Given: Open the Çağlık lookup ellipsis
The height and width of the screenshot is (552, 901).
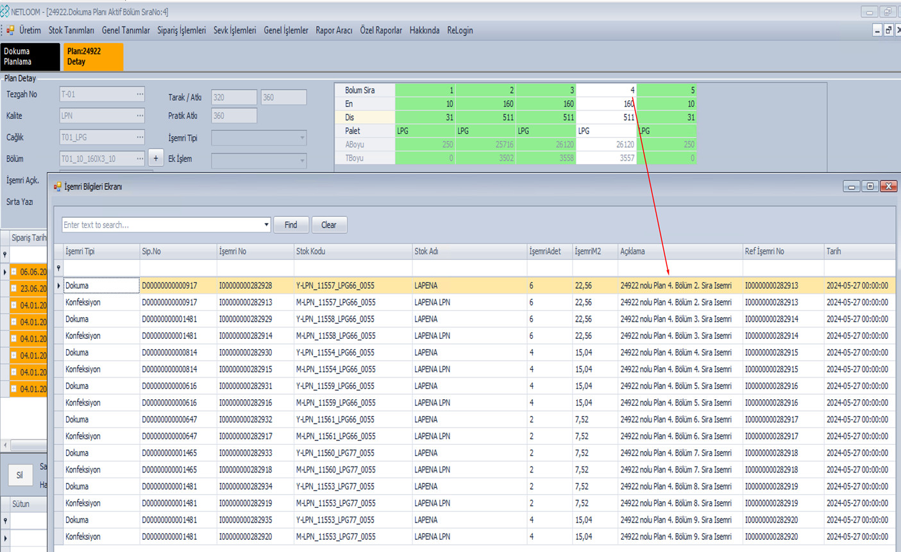Looking at the screenshot, I should (140, 137).
